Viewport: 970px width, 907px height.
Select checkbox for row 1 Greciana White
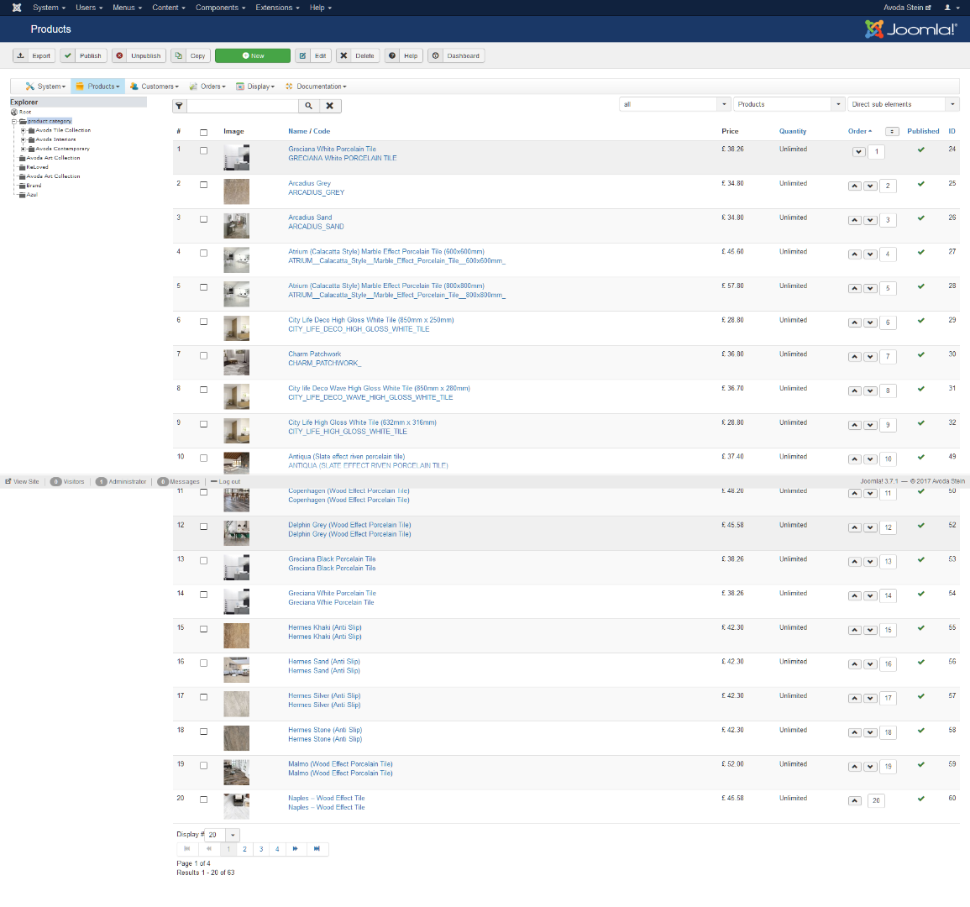(203, 150)
